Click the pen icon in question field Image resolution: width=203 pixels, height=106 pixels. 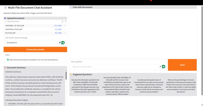tap(160, 67)
